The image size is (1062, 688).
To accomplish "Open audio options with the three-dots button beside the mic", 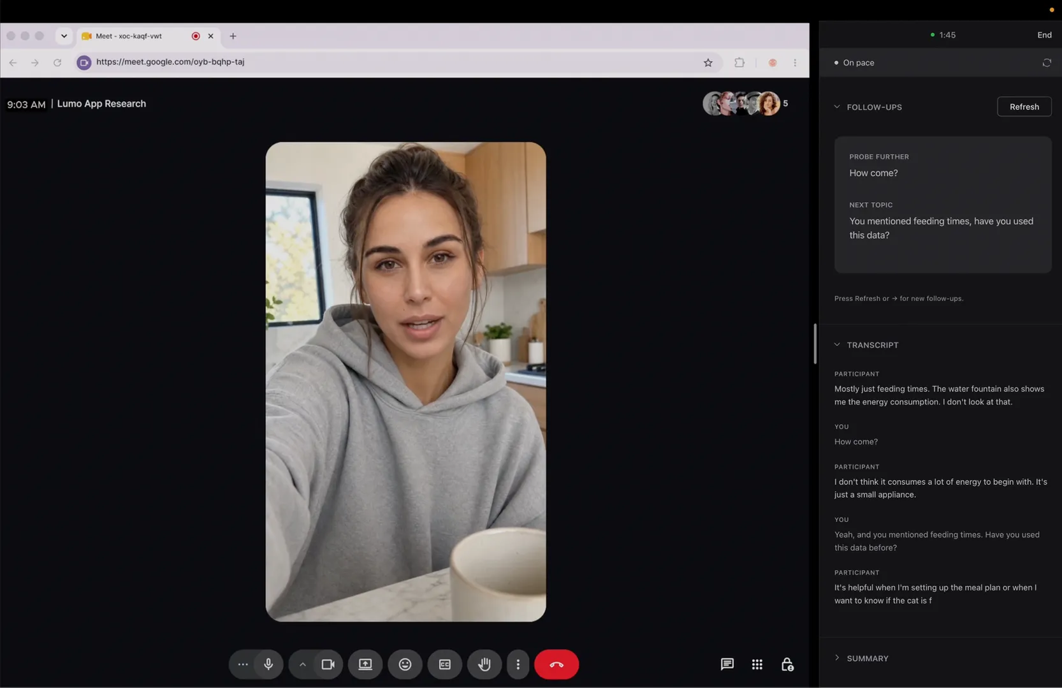I will tap(242, 664).
